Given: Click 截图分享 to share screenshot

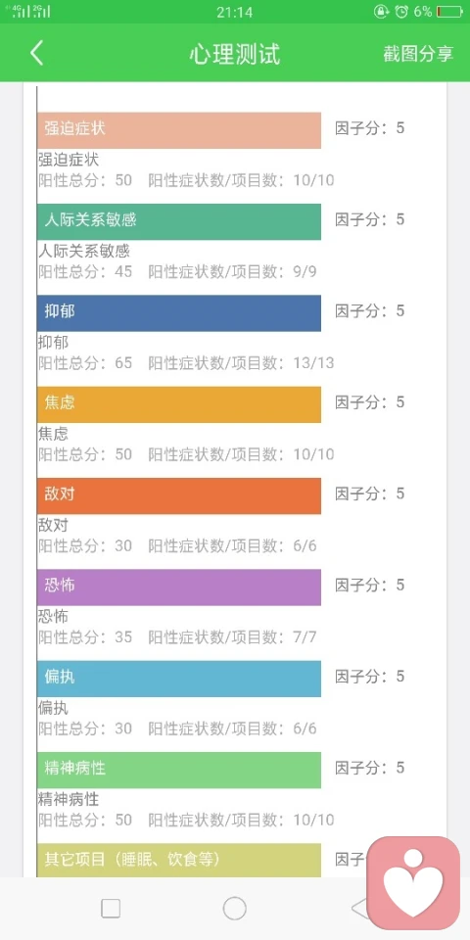Looking at the screenshot, I should coord(418,54).
